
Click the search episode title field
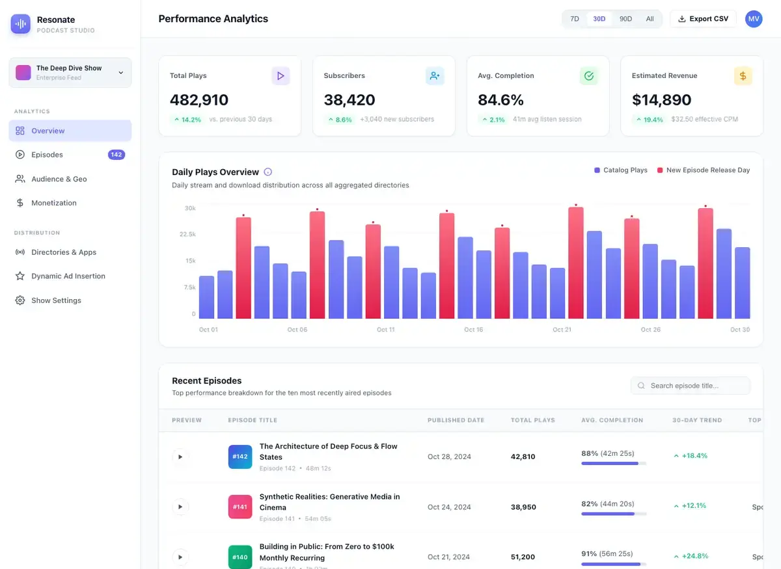(691, 386)
